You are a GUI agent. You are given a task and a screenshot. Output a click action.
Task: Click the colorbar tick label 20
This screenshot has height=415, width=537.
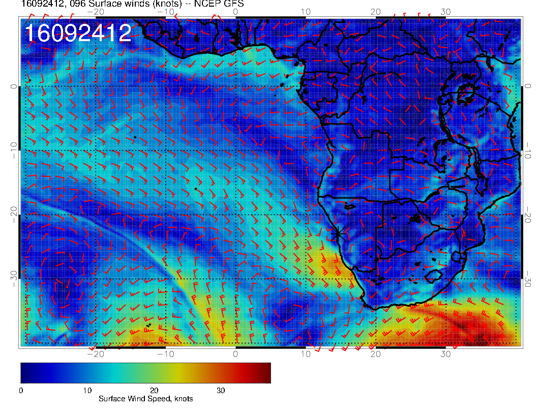pyautogui.click(x=154, y=391)
